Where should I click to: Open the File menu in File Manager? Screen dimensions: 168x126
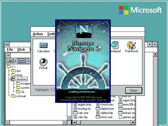point(10,50)
